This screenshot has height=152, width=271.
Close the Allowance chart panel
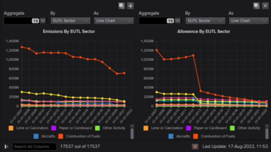click(x=265, y=6)
